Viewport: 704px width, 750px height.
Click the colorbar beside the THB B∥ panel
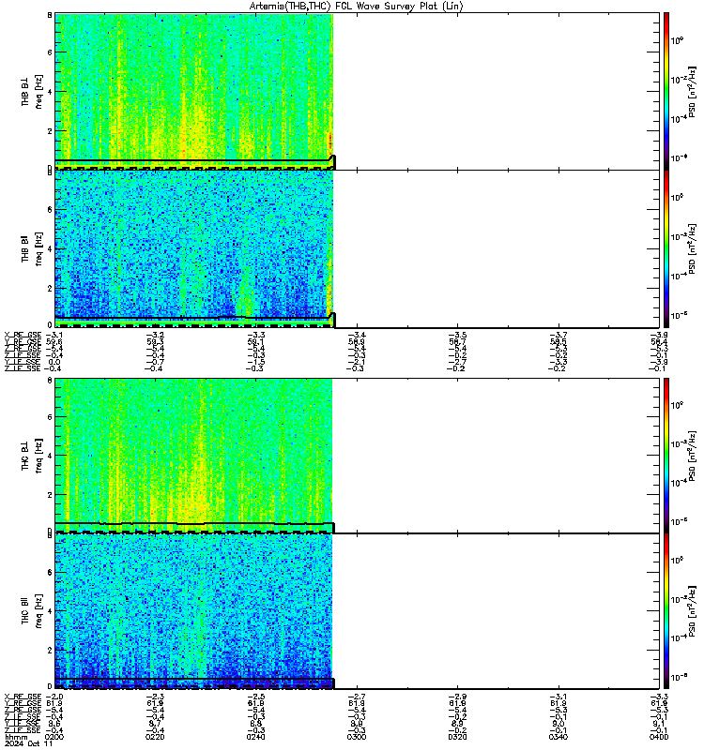click(x=666, y=248)
